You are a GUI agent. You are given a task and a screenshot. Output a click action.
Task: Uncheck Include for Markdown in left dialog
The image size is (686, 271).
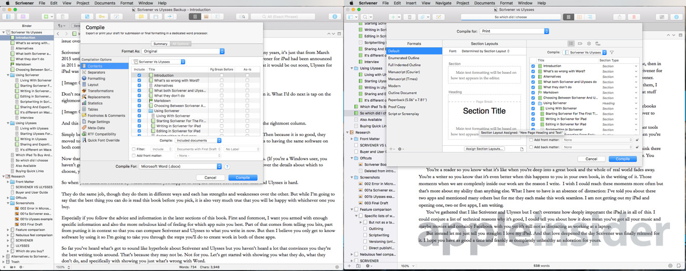point(139,101)
